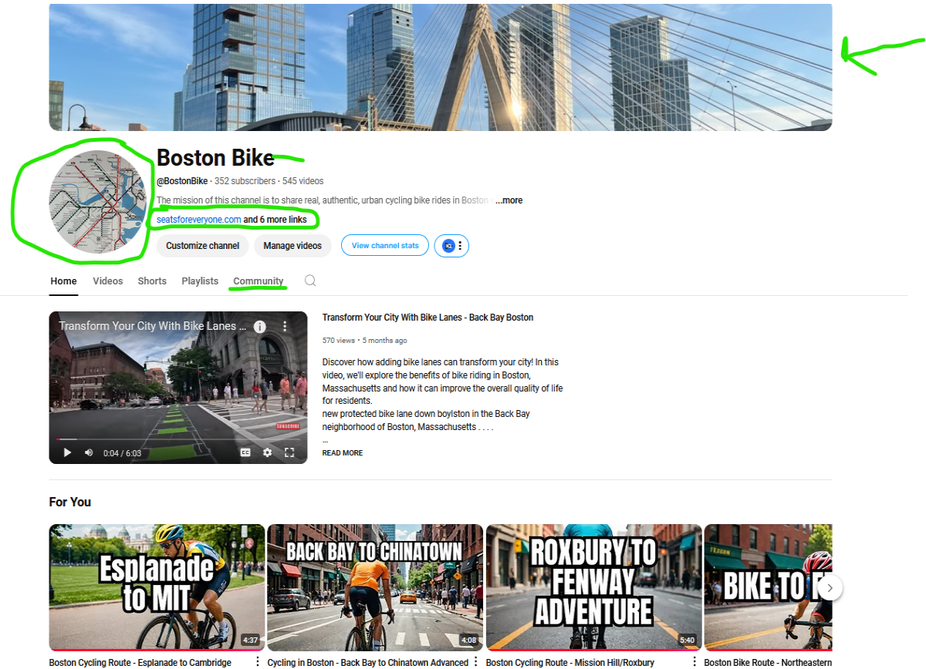926x669 pixels.
Task: Click the video info (i) icon
Action: coord(260,327)
